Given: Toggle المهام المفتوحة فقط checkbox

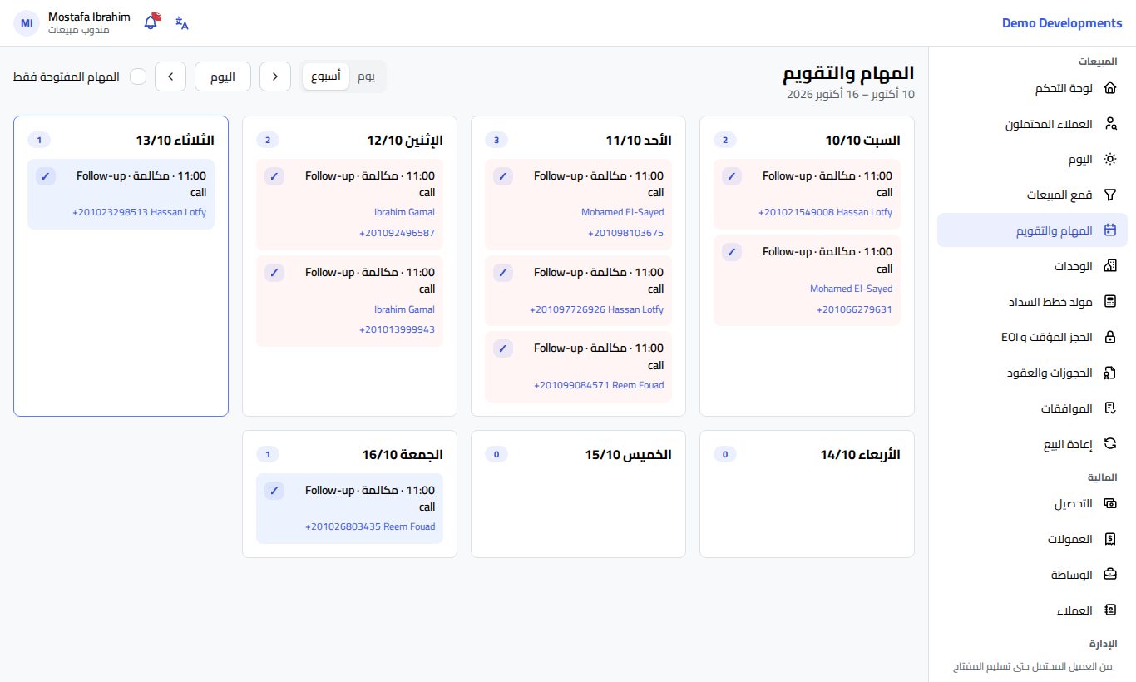Looking at the screenshot, I should pyautogui.click(x=138, y=77).
